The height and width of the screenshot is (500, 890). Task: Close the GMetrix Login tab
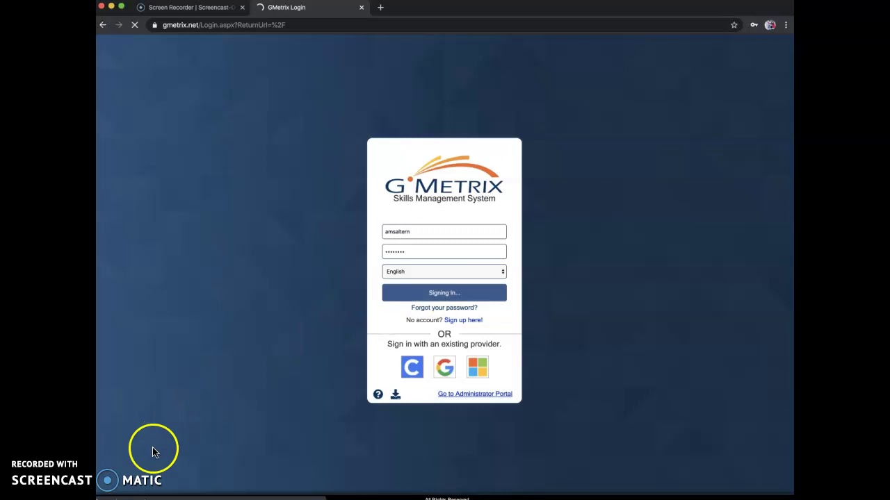point(362,7)
